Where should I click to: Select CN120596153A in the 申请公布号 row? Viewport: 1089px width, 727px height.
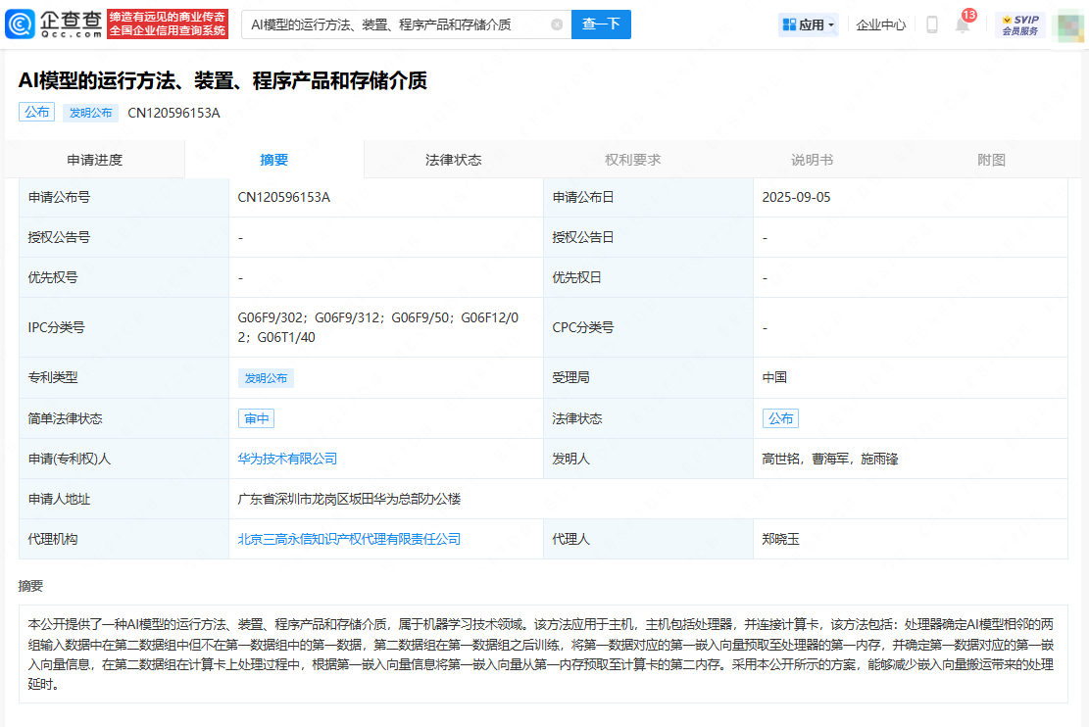coord(283,197)
